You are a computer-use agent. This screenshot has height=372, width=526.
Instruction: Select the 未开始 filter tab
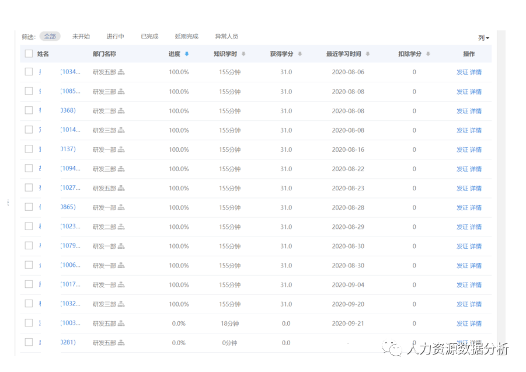pos(81,36)
